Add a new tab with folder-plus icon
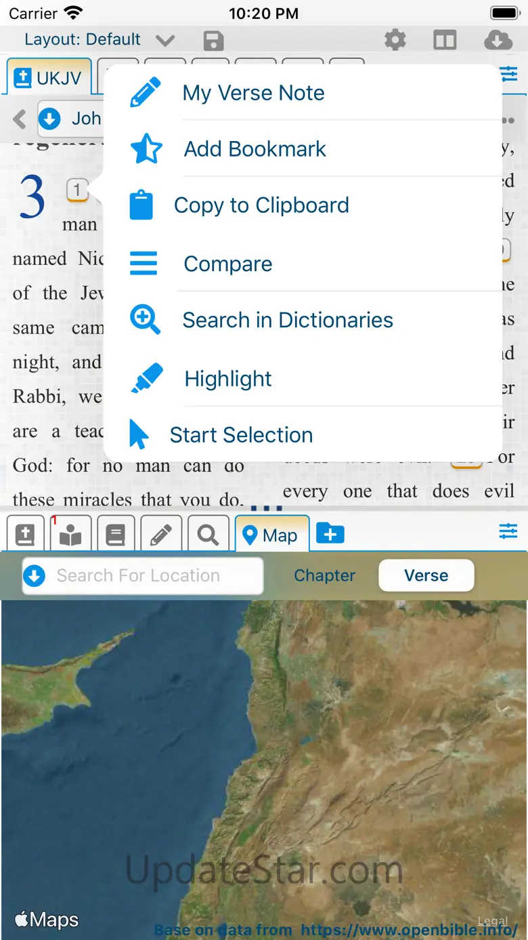Viewport: 528px width, 940px height. tap(330, 534)
